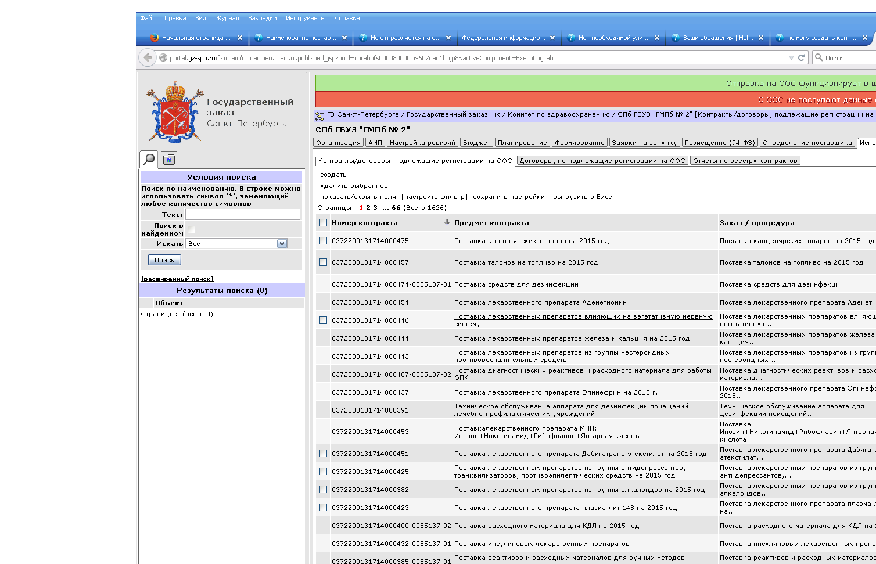
Task: Switch to the Бюджет tab
Action: [x=476, y=142]
